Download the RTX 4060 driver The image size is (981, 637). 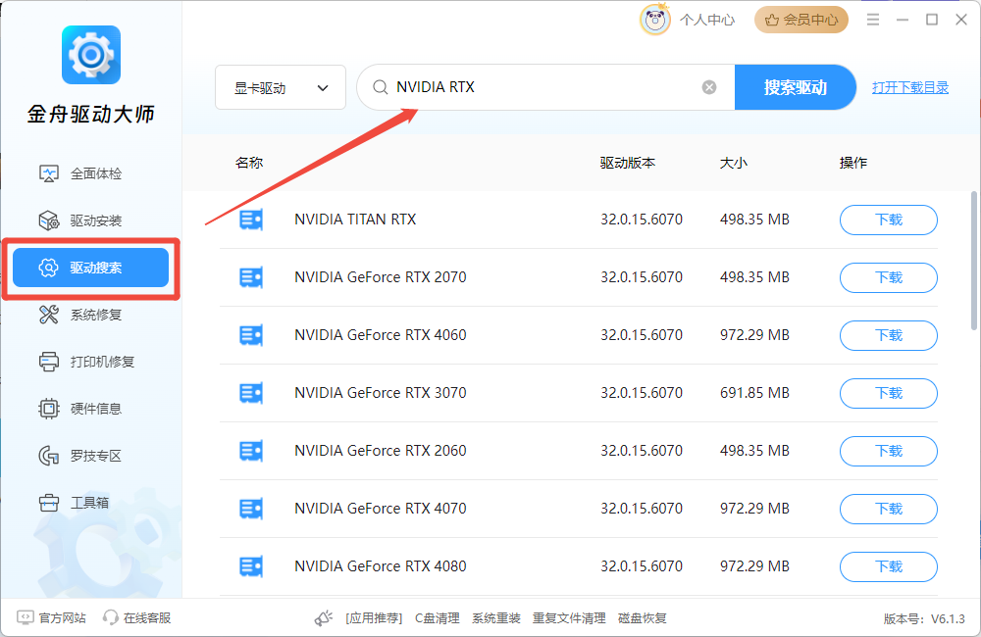coord(889,336)
